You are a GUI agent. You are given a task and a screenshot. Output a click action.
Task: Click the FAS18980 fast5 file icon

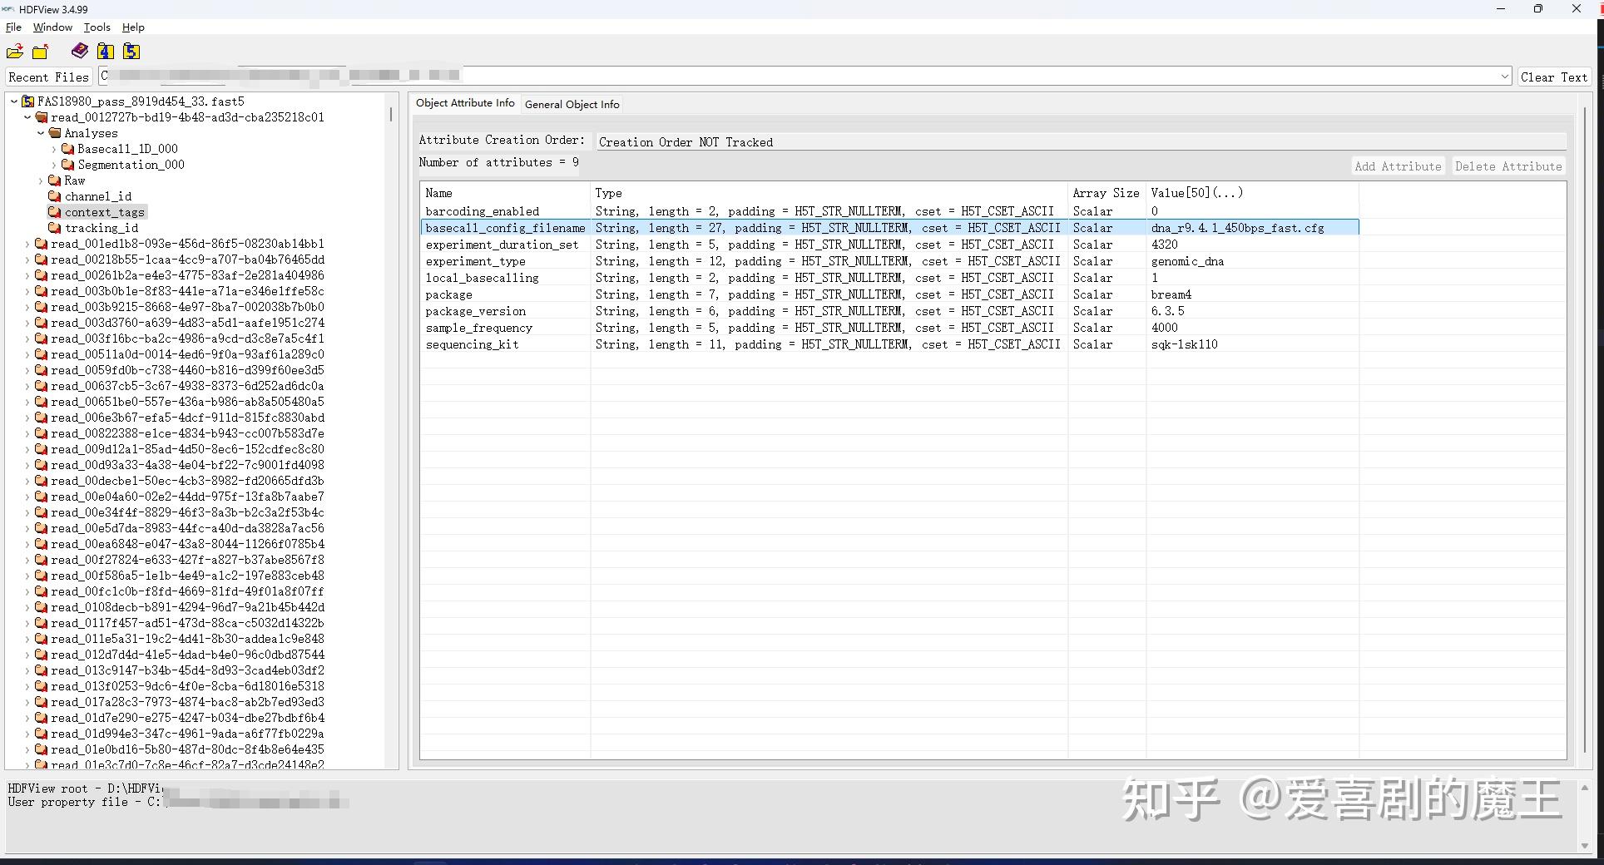pos(27,101)
